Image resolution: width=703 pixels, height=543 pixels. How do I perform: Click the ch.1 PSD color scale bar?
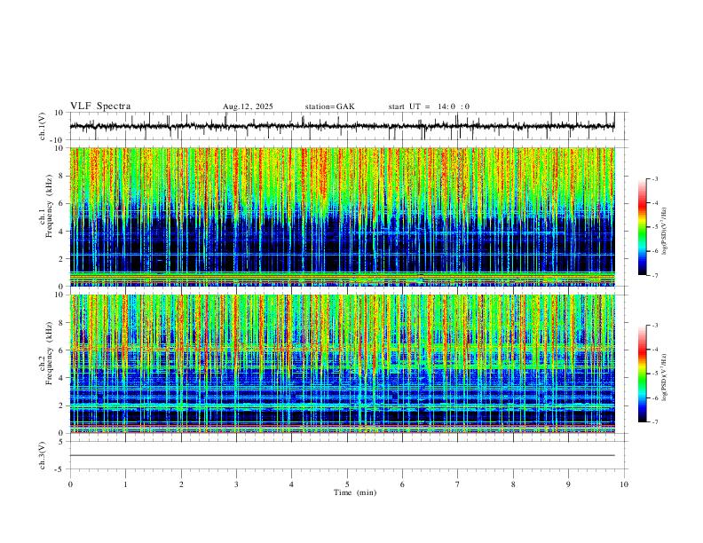click(x=642, y=227)
